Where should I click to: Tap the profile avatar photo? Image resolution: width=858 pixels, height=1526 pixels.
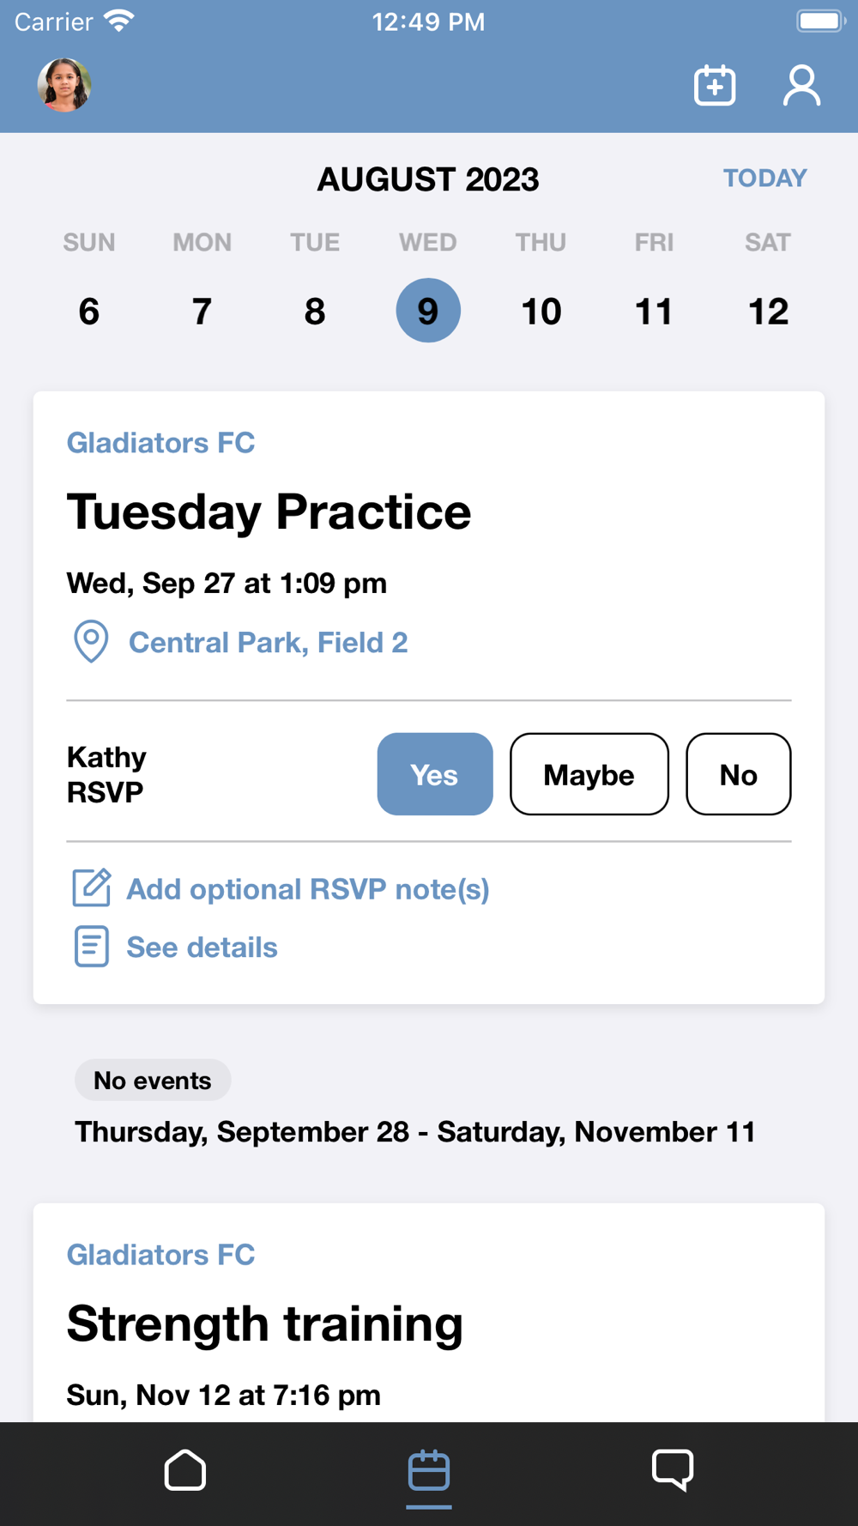pos(64,85)
